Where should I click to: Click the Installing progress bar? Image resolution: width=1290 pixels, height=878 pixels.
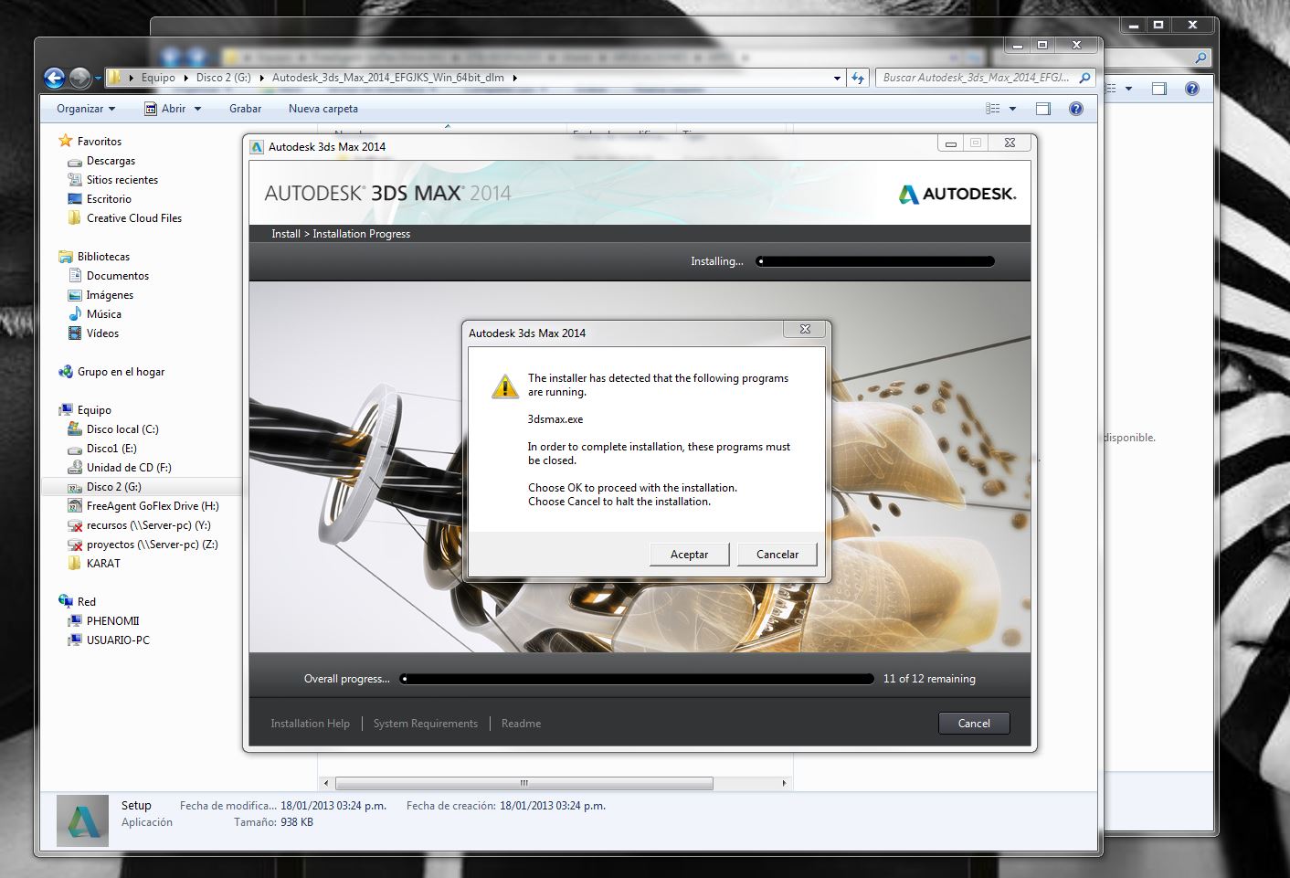pos(875,261)
